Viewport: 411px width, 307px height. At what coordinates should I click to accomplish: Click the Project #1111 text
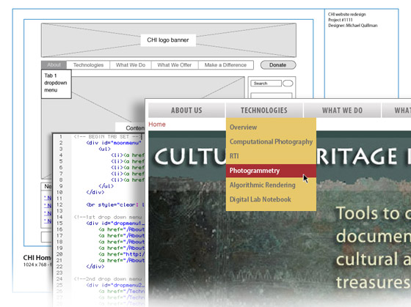pyautogui.click(x=341, y=20)
